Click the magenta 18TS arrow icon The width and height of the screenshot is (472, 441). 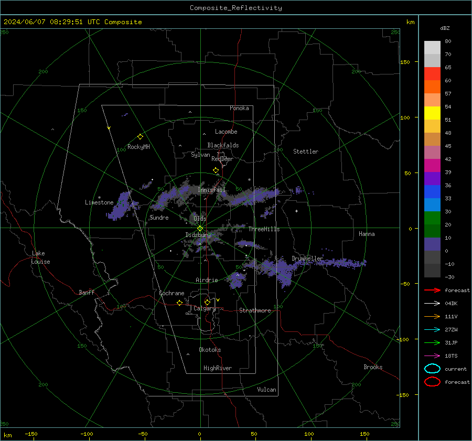click(x=432, y=356)
